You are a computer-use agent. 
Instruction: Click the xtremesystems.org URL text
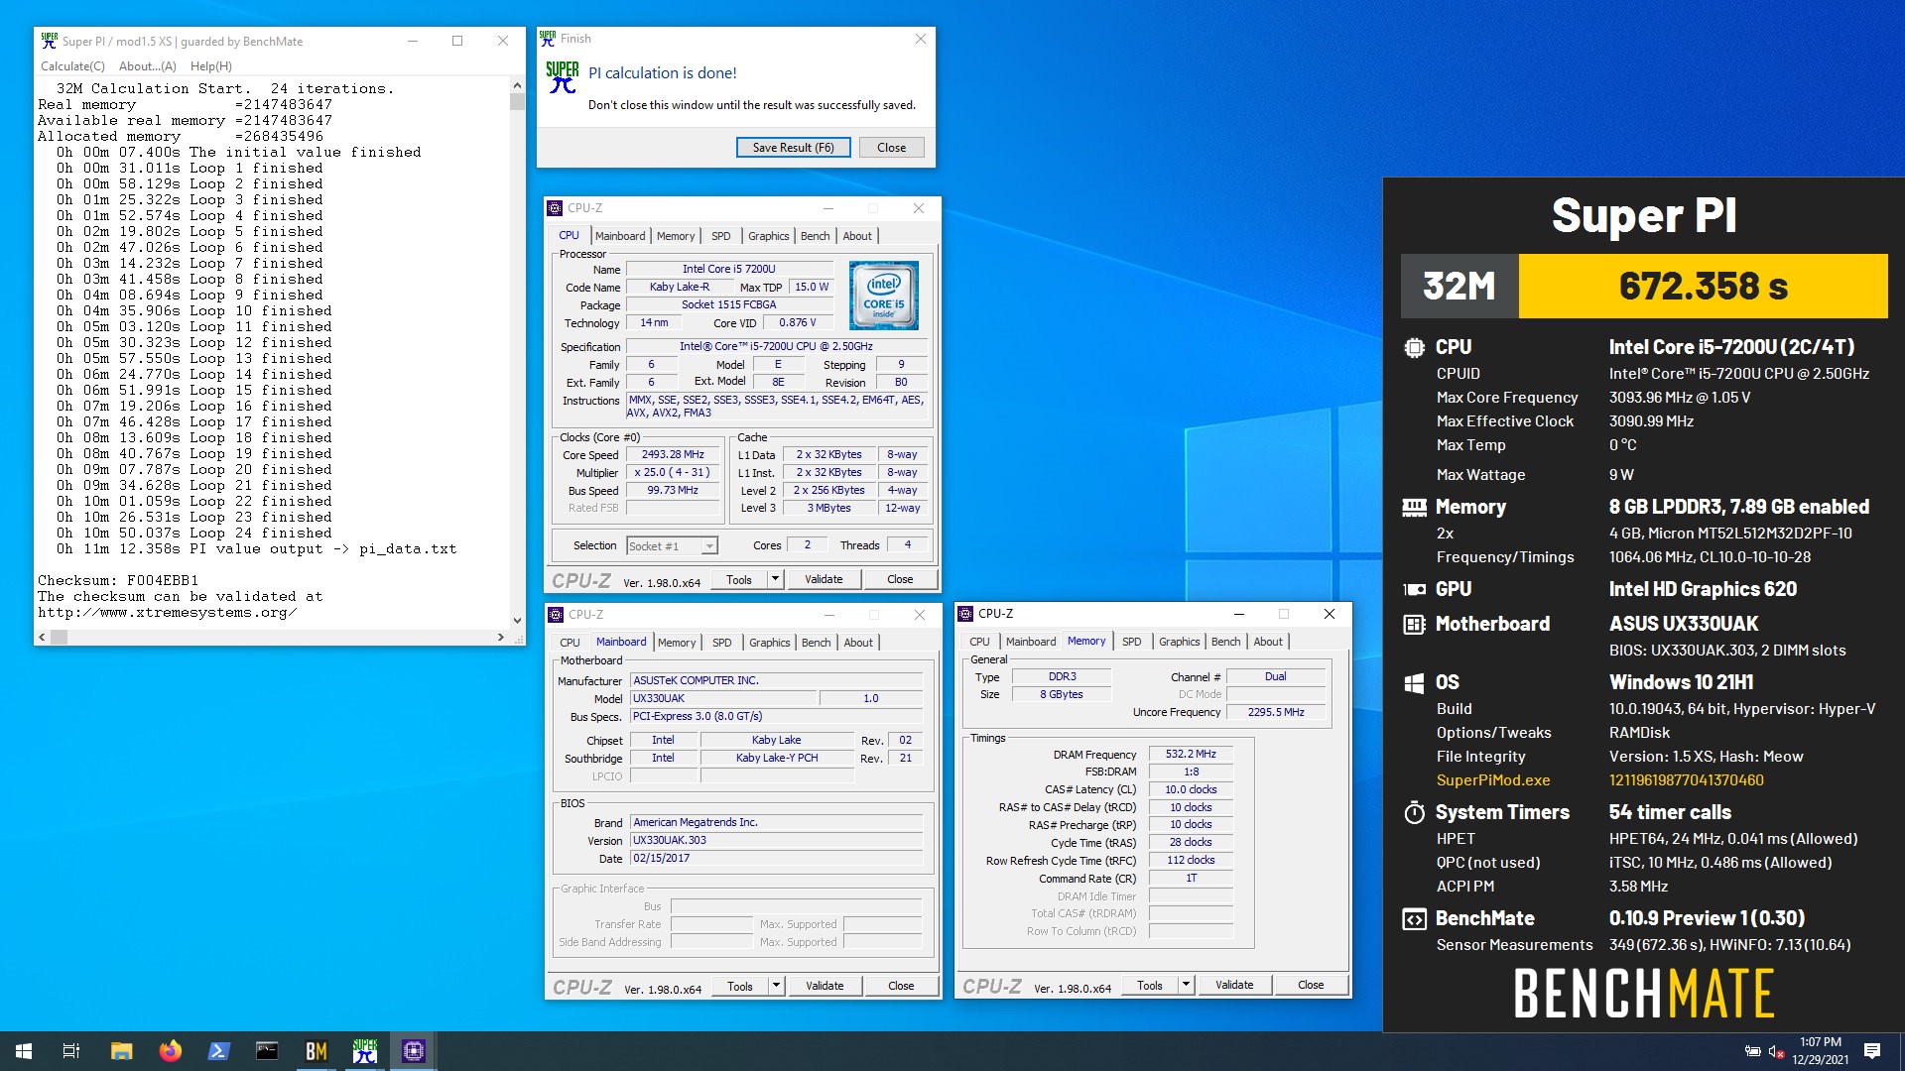(168, 612)
